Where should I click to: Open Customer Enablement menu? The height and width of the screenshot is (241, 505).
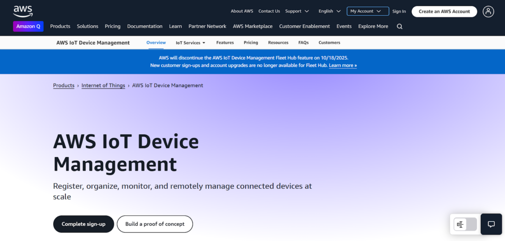pyautogui.click(x=304, y=27)
